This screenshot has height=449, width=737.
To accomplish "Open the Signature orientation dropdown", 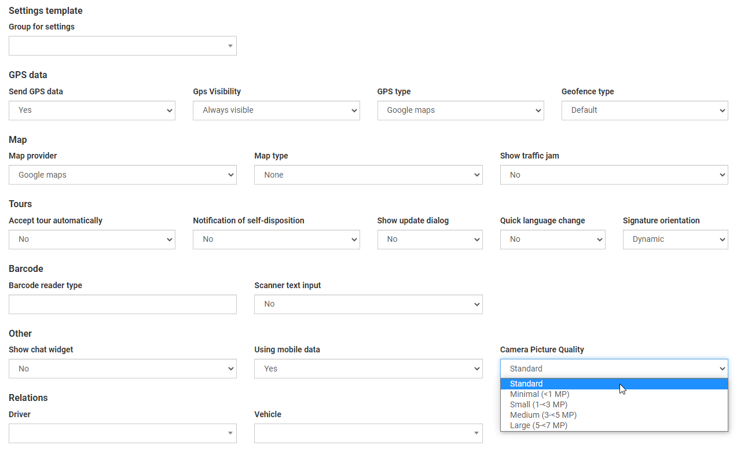I will point(674,240).
